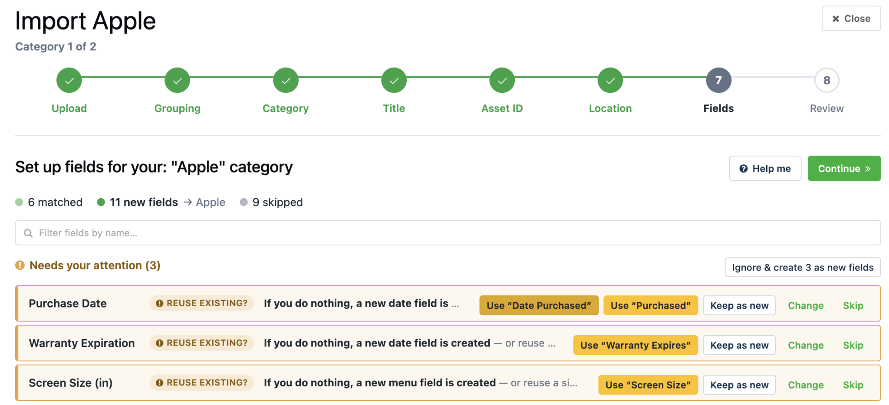The height and width of the screenshot is (405, 889).
Task: Go back to the Asset ID step label
Action: [x=502, y=108]
